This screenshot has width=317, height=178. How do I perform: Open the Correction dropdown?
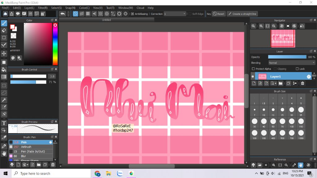[x=175, y=14]
